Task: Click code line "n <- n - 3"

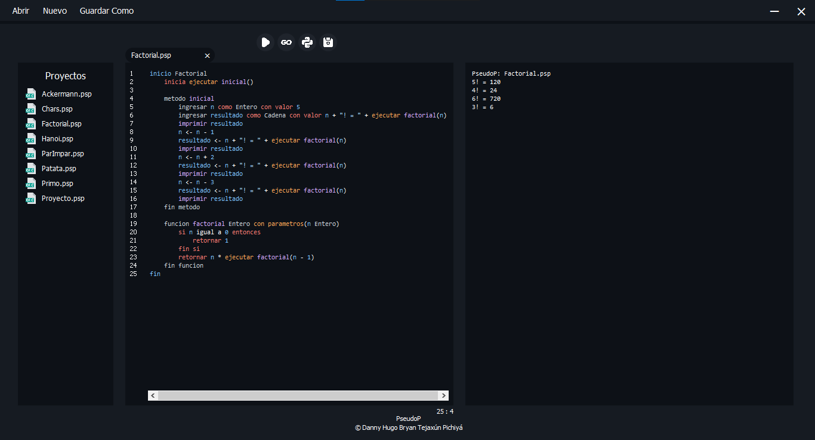Action: pos(196,182)
